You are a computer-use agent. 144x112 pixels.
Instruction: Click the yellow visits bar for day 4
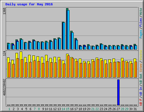21,64
